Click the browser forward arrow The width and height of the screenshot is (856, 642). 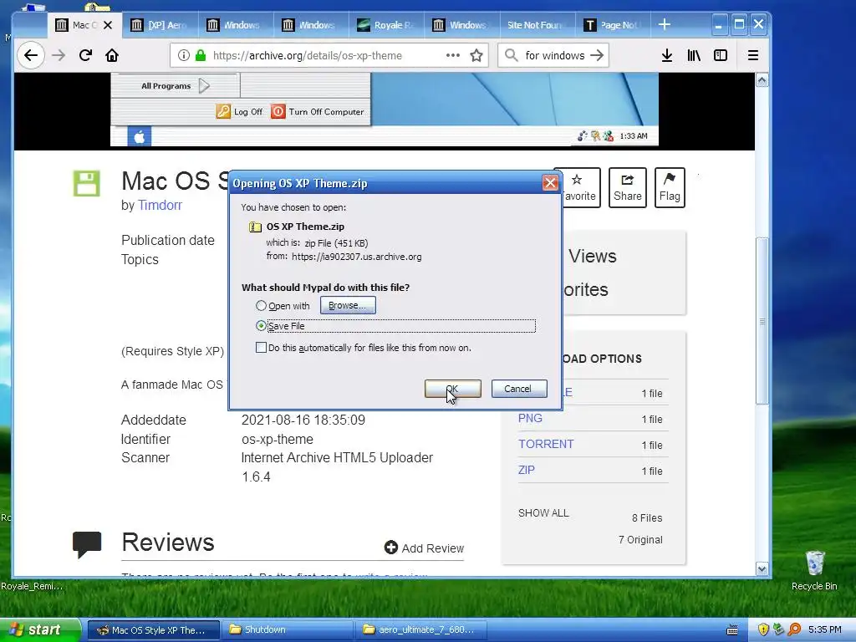59,55
